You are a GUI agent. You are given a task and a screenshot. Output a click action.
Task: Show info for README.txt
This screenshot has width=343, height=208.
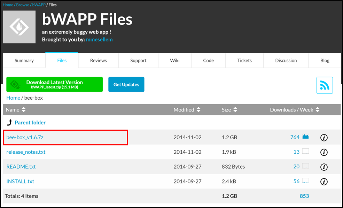tap(324, 167)
